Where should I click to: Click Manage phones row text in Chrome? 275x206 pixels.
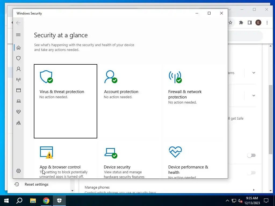pos(97,187)
